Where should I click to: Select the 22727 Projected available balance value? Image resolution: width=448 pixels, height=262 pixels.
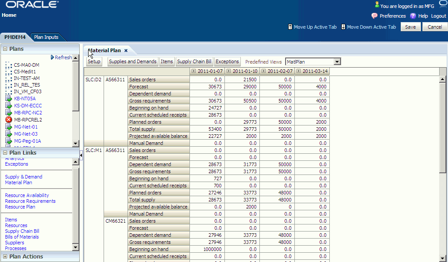206,136
